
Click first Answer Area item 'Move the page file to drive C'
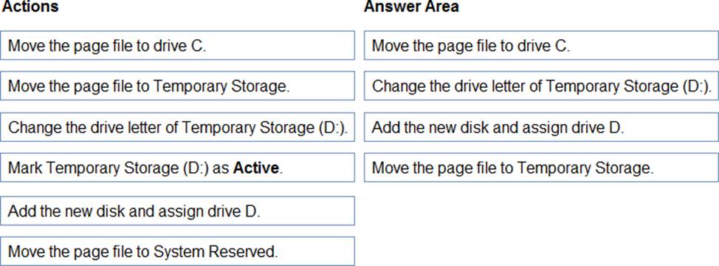pyautogui.click(x=541, y=45)
